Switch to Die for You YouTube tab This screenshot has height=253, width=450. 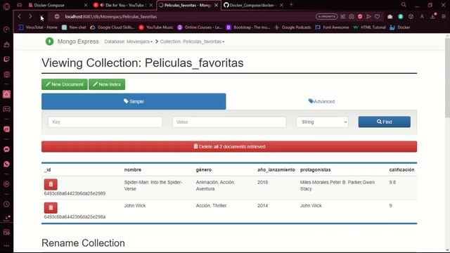[124, 5]
